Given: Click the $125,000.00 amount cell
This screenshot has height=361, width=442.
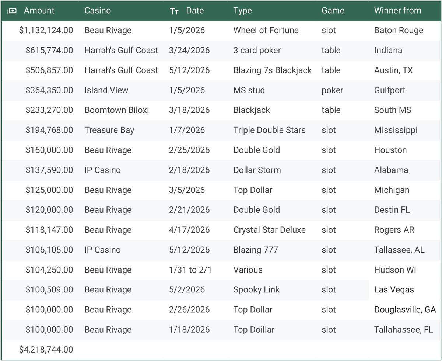Looking at the screenshot, I should click(49, 190).
